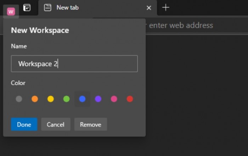Click the Workspace name text field
The image size is (248, 156).
pos(74,64)
